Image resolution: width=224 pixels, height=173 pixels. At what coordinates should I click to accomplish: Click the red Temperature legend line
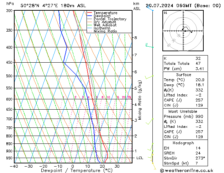click(89, 13)
